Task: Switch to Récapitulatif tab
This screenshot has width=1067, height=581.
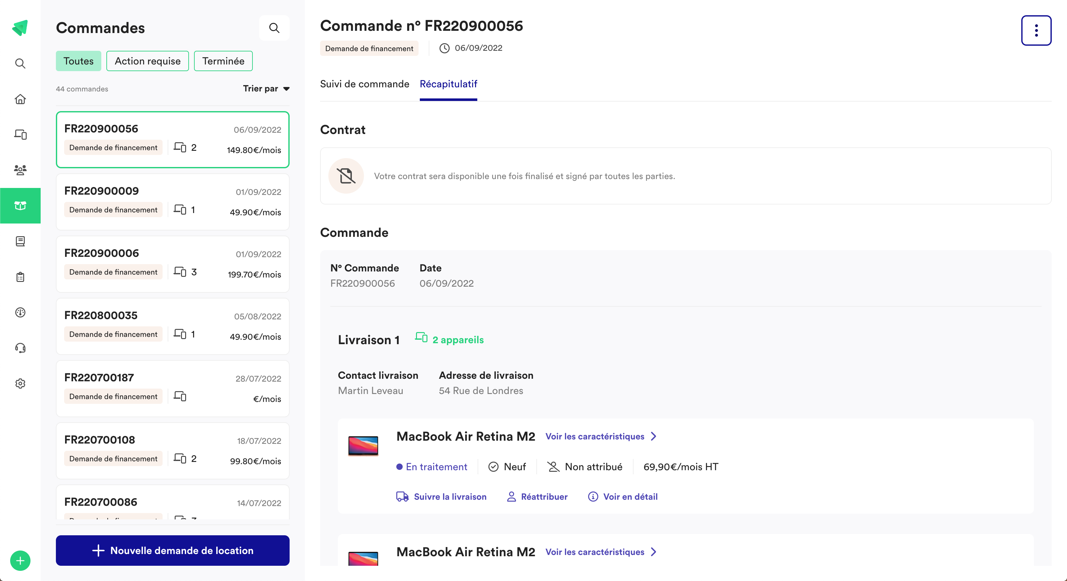Action: (x=449, y=84)
